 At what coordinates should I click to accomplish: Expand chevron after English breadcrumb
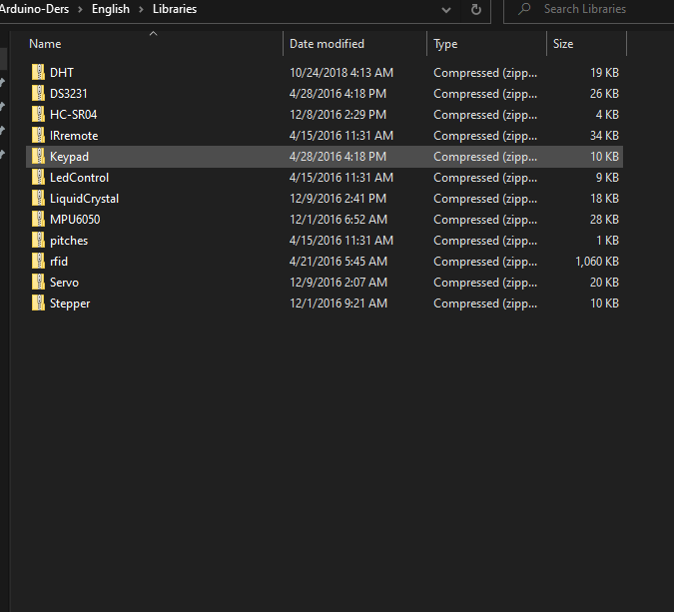point(141,9)
